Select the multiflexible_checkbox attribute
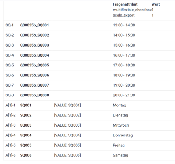 (132, 10)
